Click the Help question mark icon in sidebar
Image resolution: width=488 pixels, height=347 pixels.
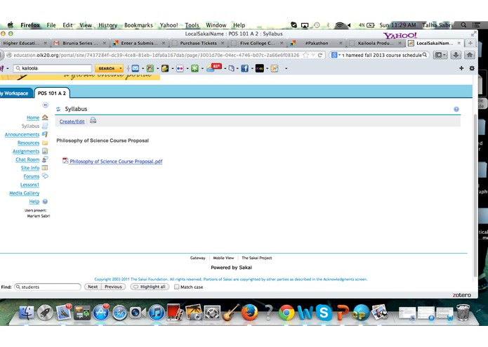(x=45, y=202)
